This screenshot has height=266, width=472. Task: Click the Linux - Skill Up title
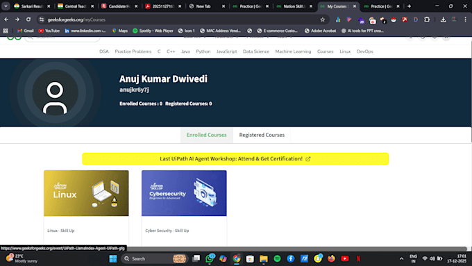[61, 231]
